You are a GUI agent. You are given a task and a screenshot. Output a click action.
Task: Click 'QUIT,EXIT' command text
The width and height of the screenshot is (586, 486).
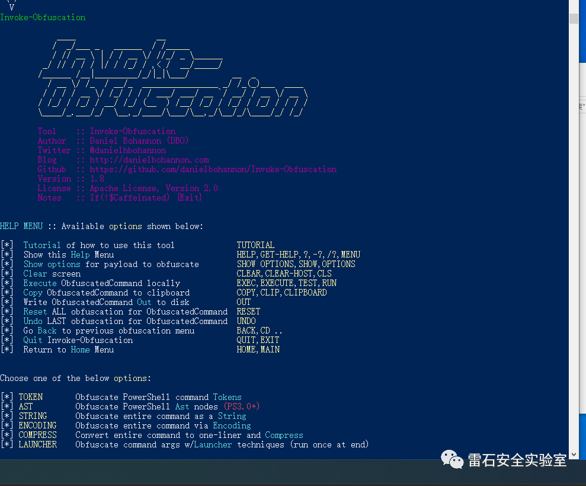pyautogui.click(x=258, y=340)
